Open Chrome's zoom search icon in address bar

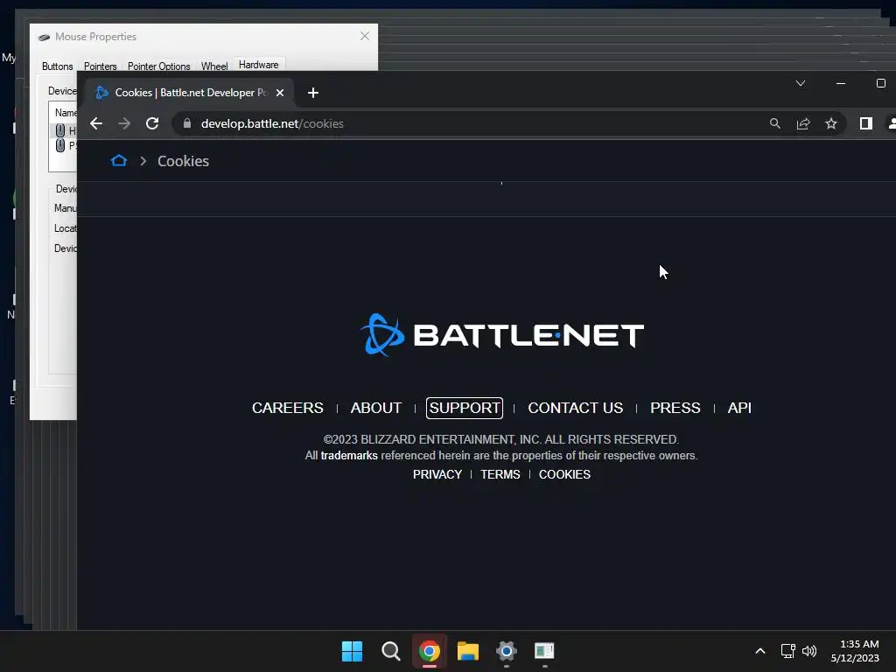coord(775,123)
